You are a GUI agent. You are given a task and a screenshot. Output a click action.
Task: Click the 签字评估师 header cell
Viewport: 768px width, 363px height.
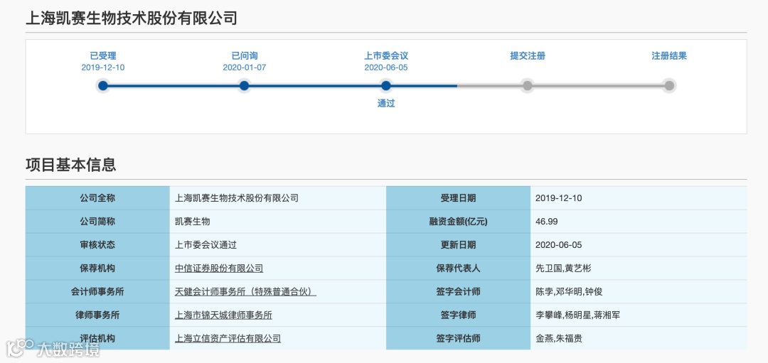click(x=458, y=339)
